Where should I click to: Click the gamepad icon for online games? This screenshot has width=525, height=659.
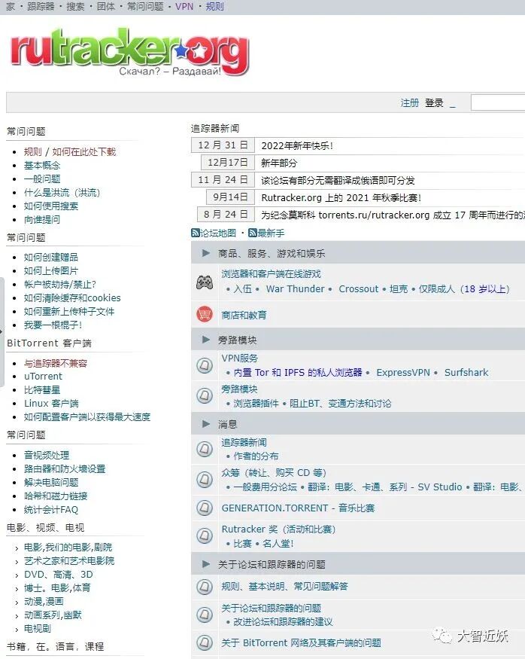(x=205, y=282)
